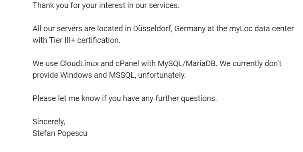The height and width of the screenshot is (152, 303).
Task: Click the word CloudLinux
Action: tap(79, 63)
